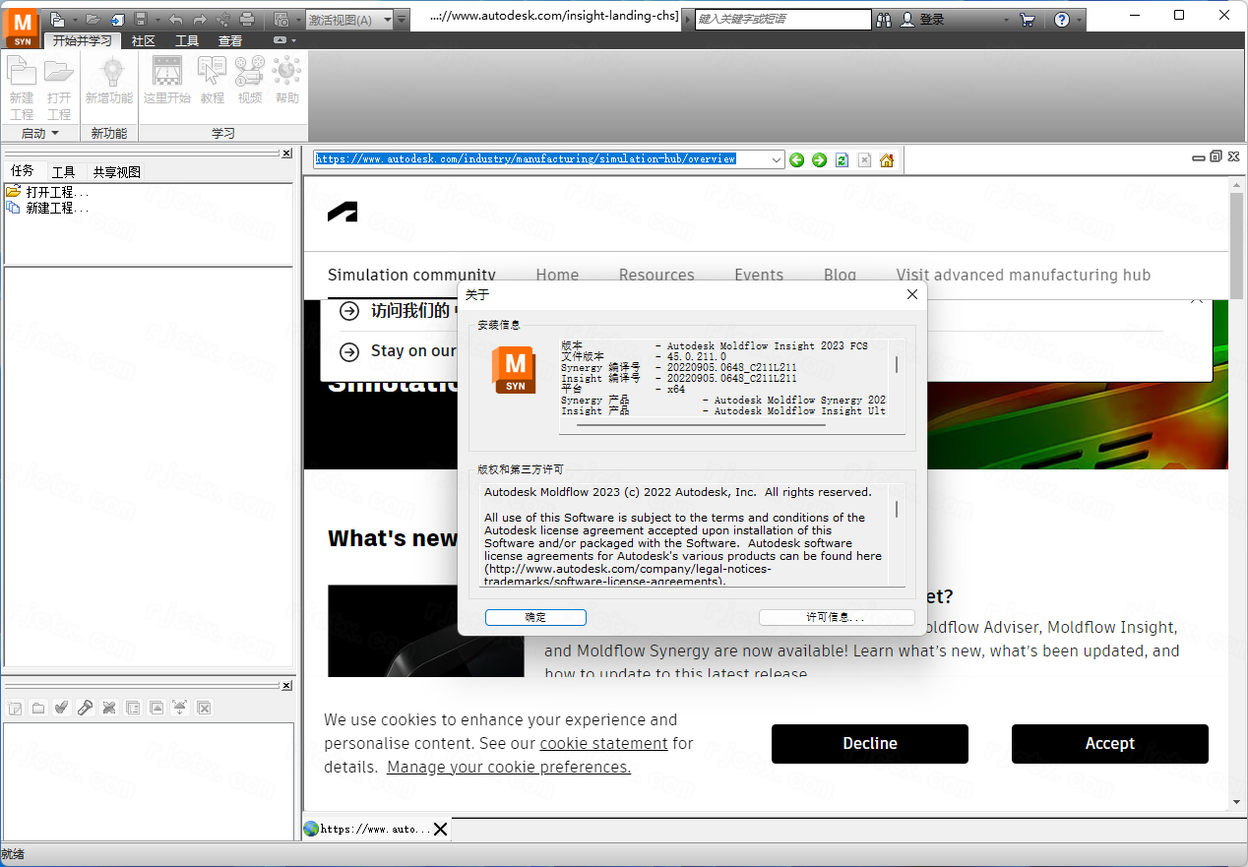The height and width of the screenshot is (867, 1248).
Task: Click the shopping cart icon
Action: tap(1028, 20)
